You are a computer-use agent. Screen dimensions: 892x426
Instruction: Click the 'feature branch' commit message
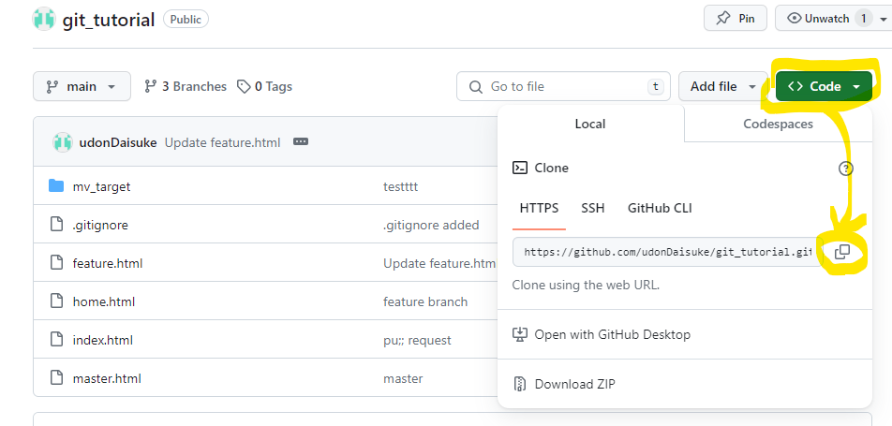[425, 301]
